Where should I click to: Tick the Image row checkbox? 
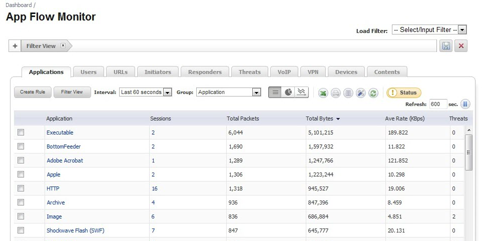click(21, 216)
